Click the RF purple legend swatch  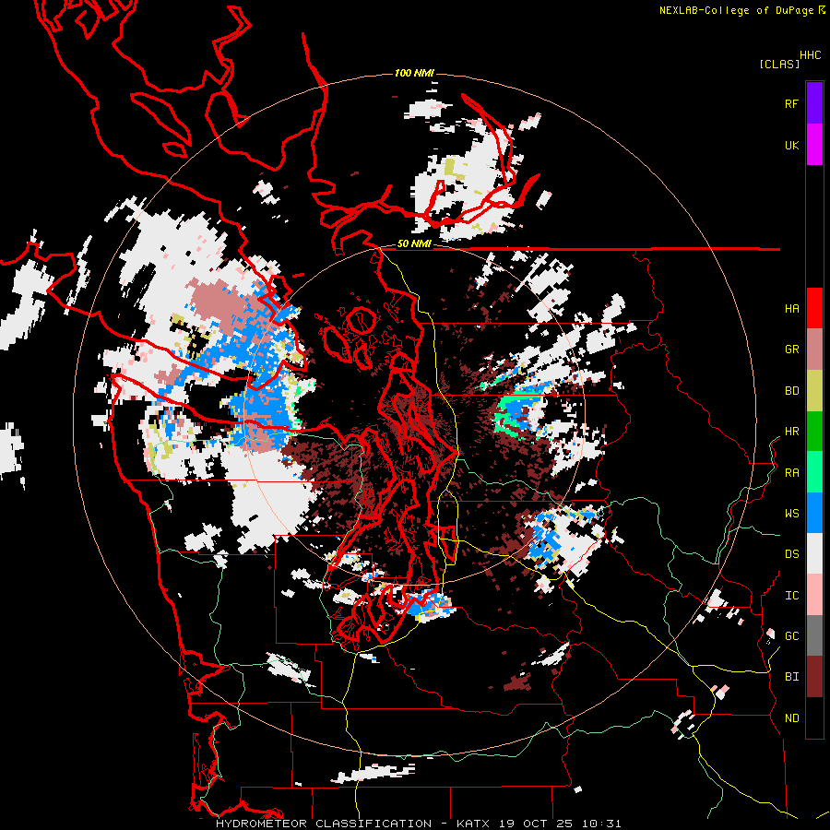814,103
